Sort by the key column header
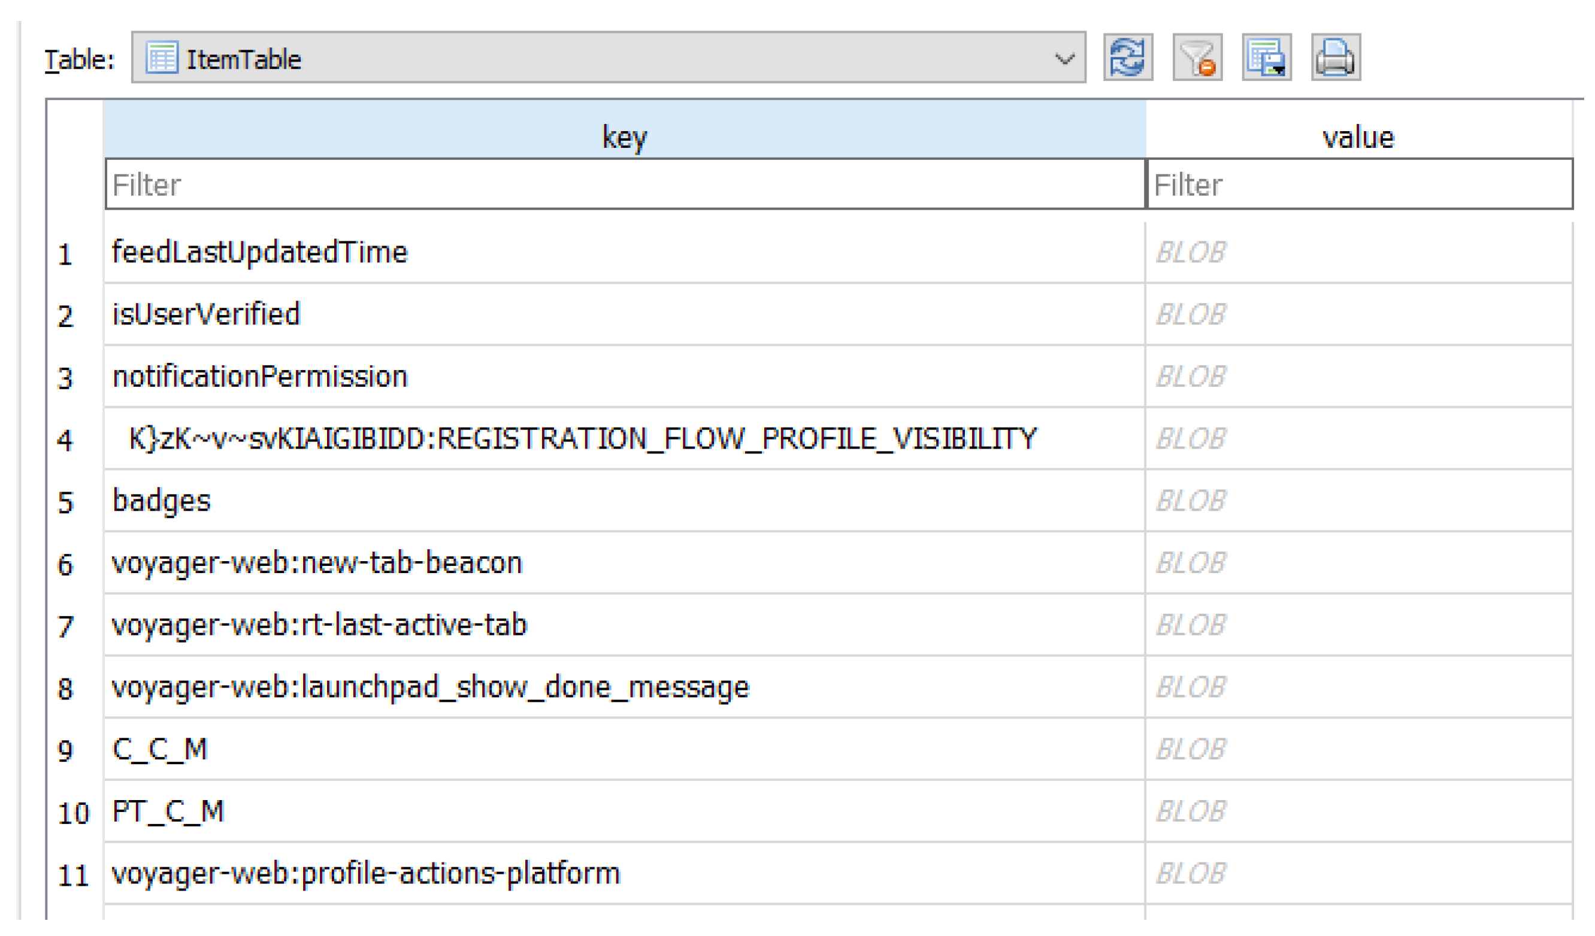 click(x=625, y=137)
